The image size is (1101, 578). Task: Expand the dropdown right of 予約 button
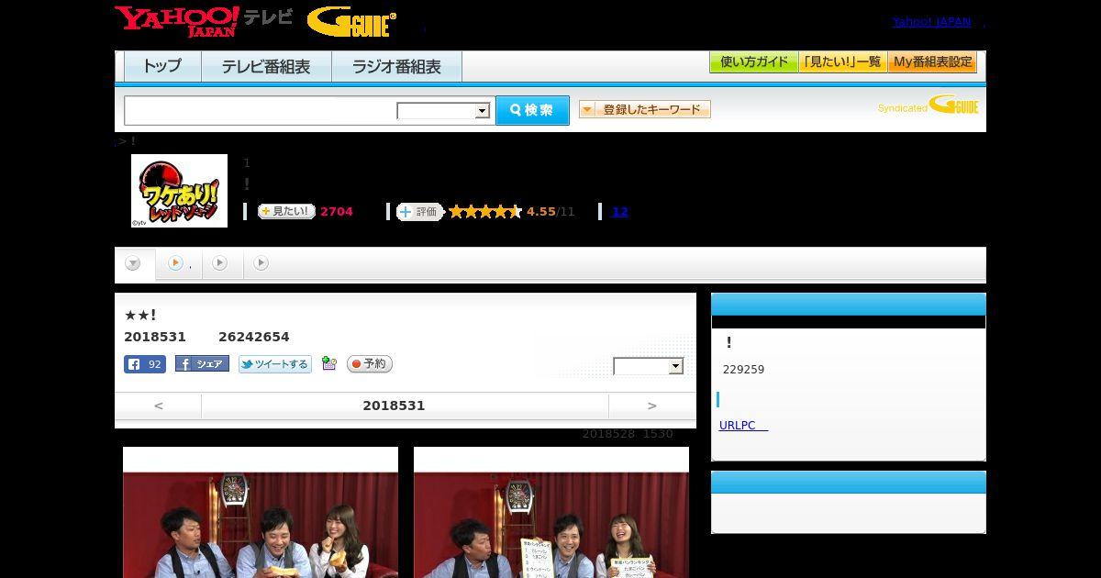(649, 366)
